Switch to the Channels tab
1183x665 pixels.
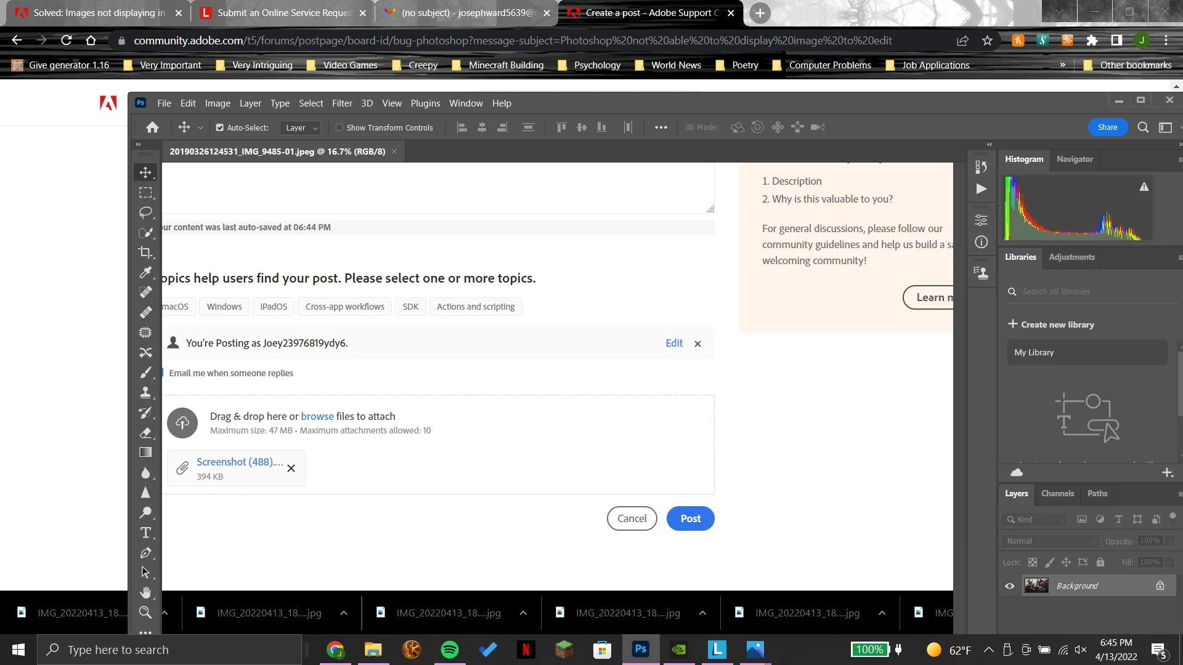[x=1057, y=493]
